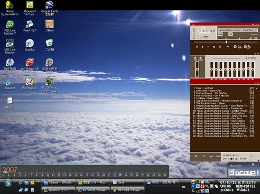Image resolution: width=260 pixels, height=194 pixels.
Task: Expand the quick launch overflow chevron
Action: coord(38,181)
